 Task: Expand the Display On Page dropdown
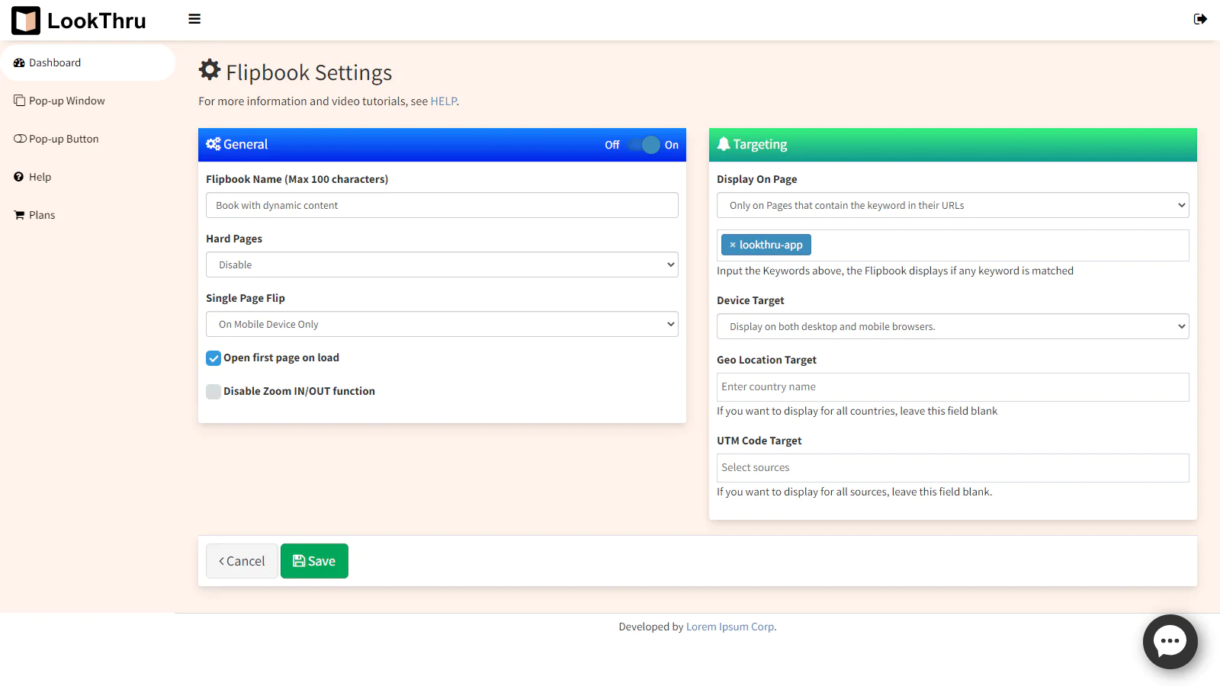(952, 205)
